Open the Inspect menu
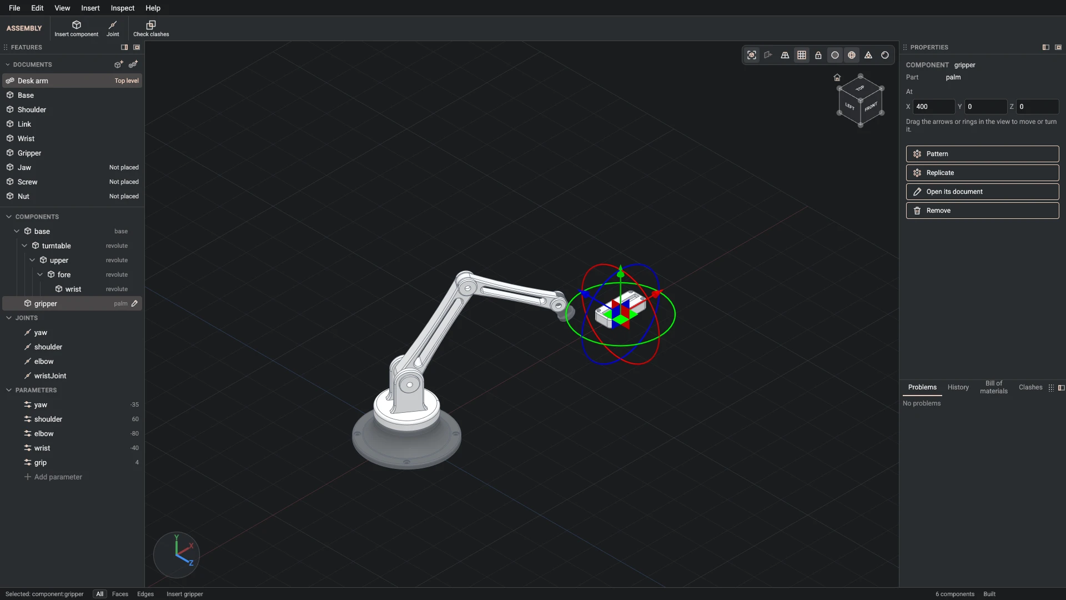Image resolution: width=1066 pixels, height=600 pixels. coord(123,8)
